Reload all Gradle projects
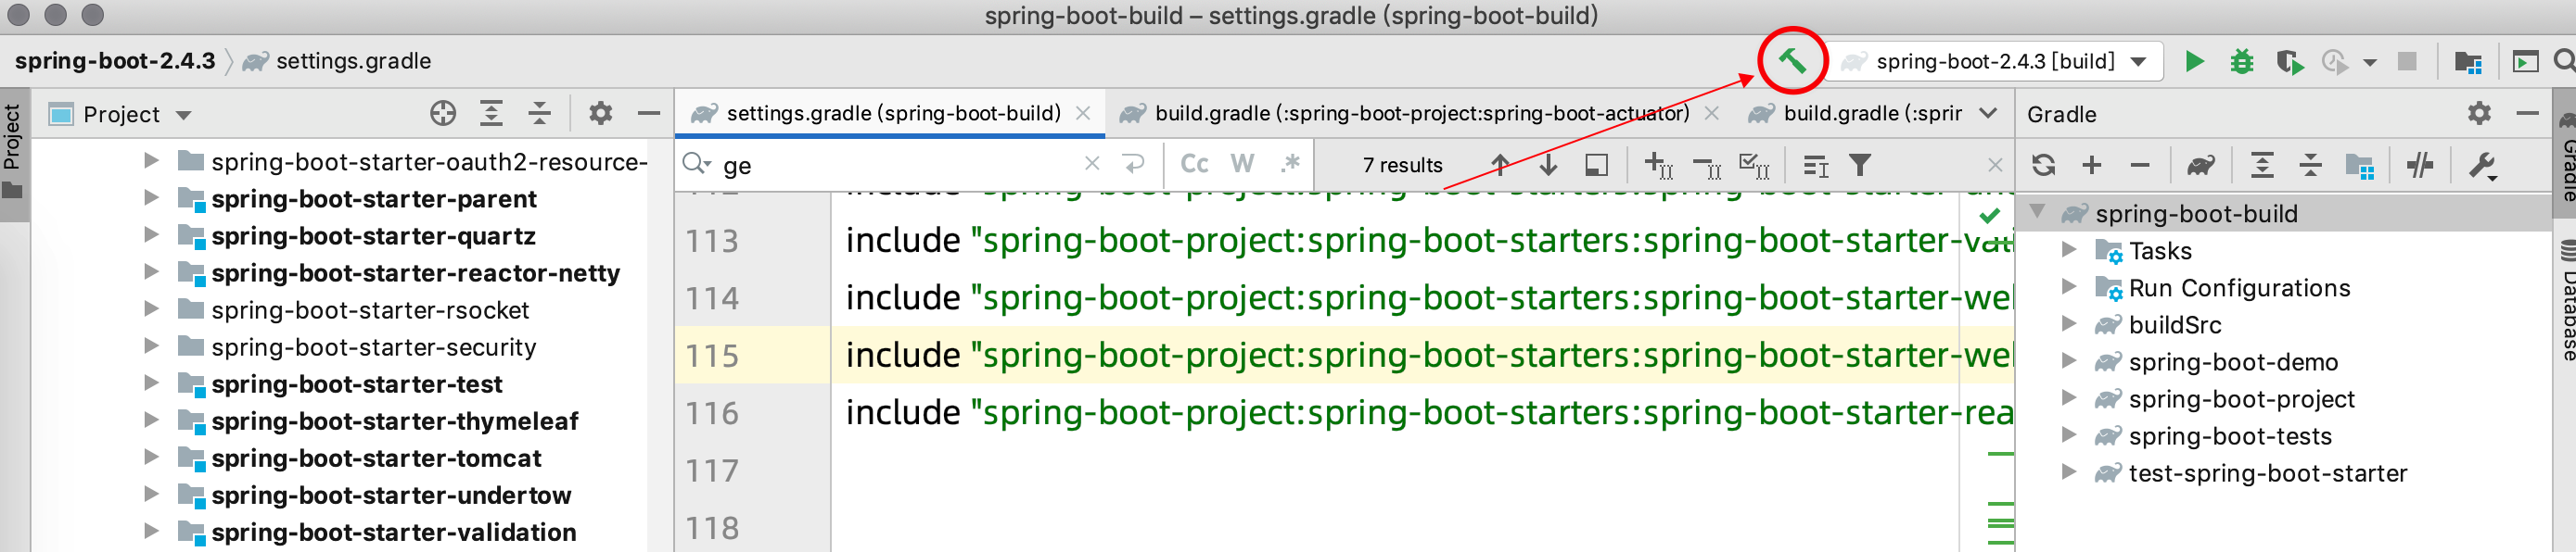The height and width of the screenshot is (552, 2576). point(2043,165)
